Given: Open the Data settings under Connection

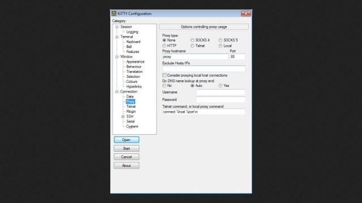Looking at the screenshot, I should click(130, 96).
